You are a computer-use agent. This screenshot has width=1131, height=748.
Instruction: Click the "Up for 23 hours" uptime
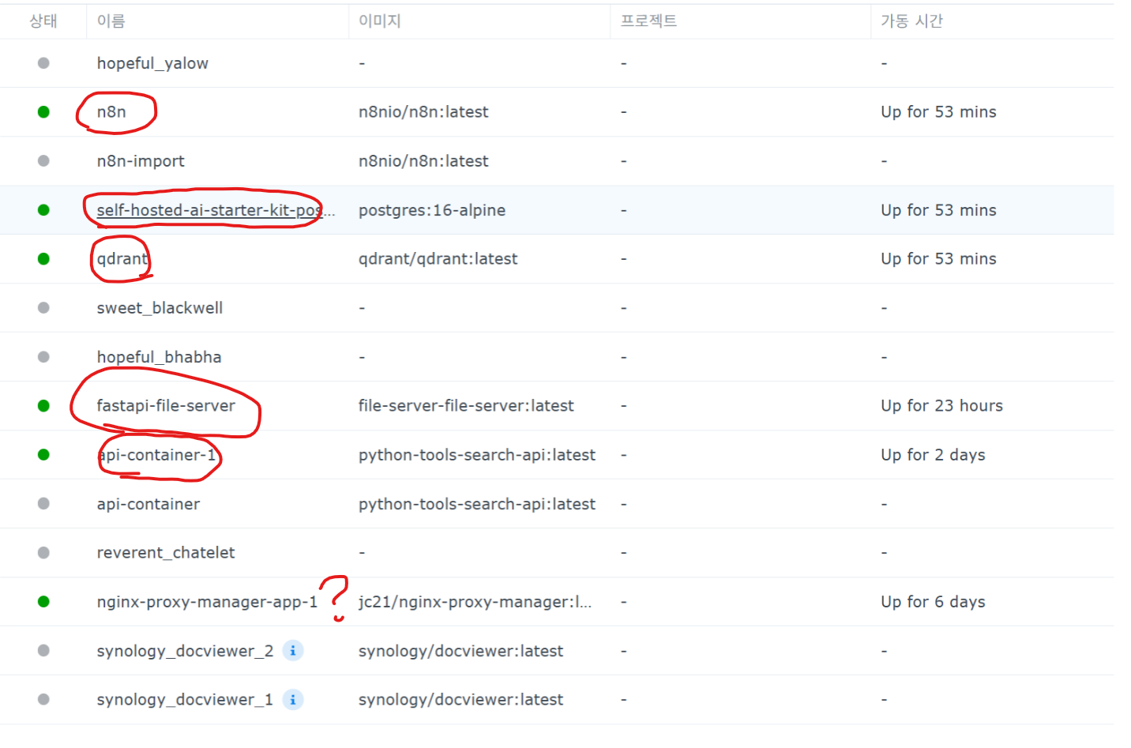942,406
